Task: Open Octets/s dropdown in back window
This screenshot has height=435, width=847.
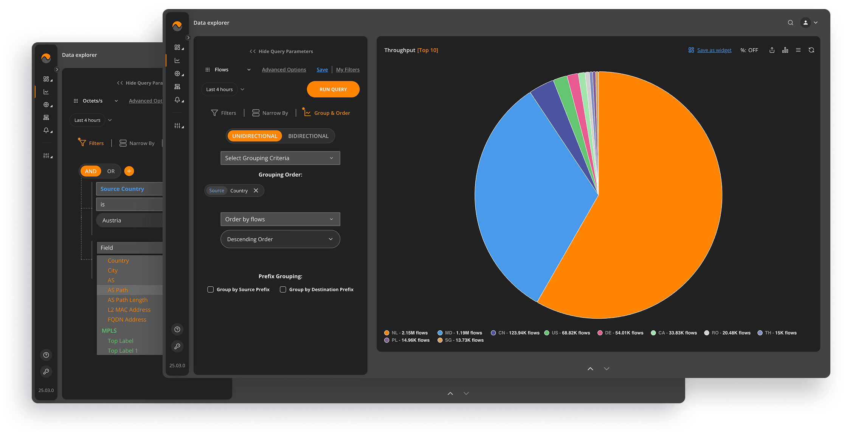Action: click(x=96, y=101)
